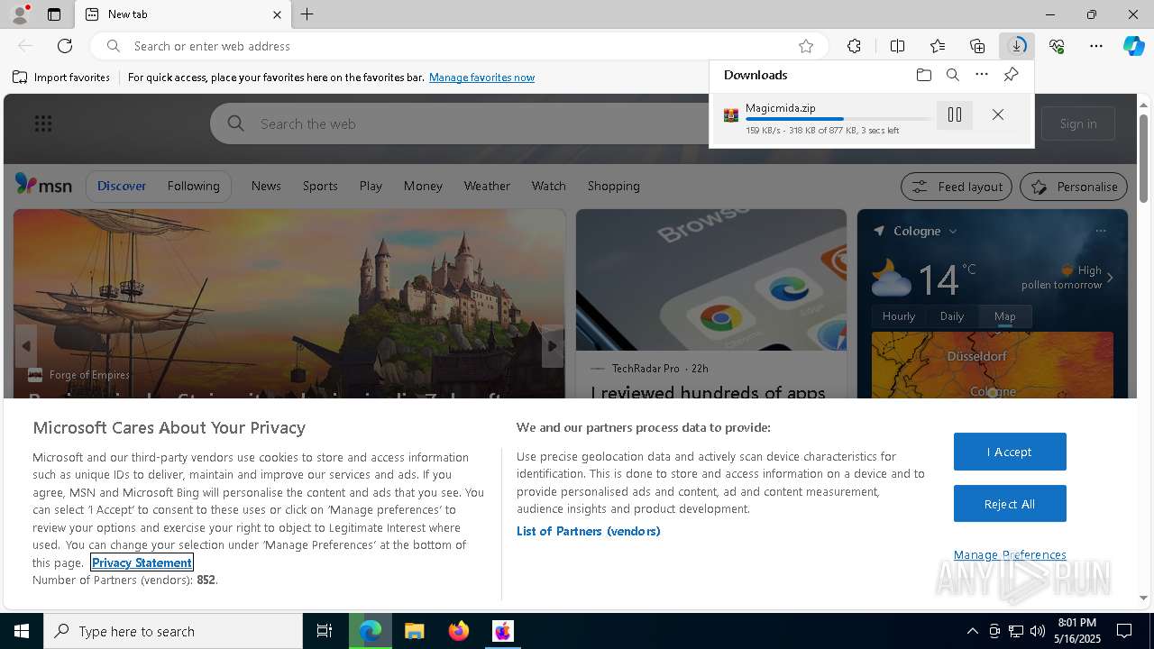Open the TechRadar Pro article thumbnail
Screen dimensions: 1154x649
coord(711,279)
